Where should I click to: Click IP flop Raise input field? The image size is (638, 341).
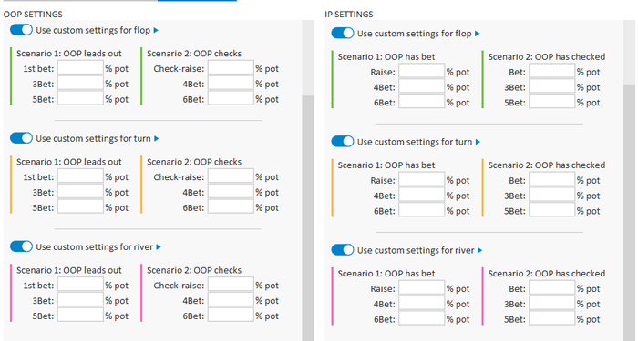click(421, 71)
